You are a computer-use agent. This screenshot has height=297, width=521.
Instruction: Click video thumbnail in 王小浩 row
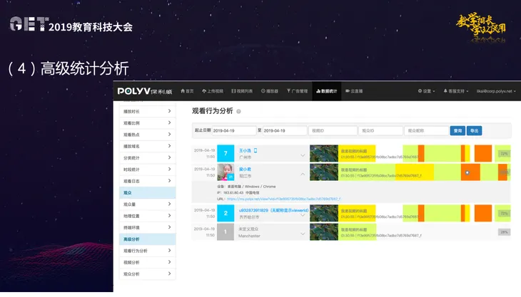[x=324, y=153]
